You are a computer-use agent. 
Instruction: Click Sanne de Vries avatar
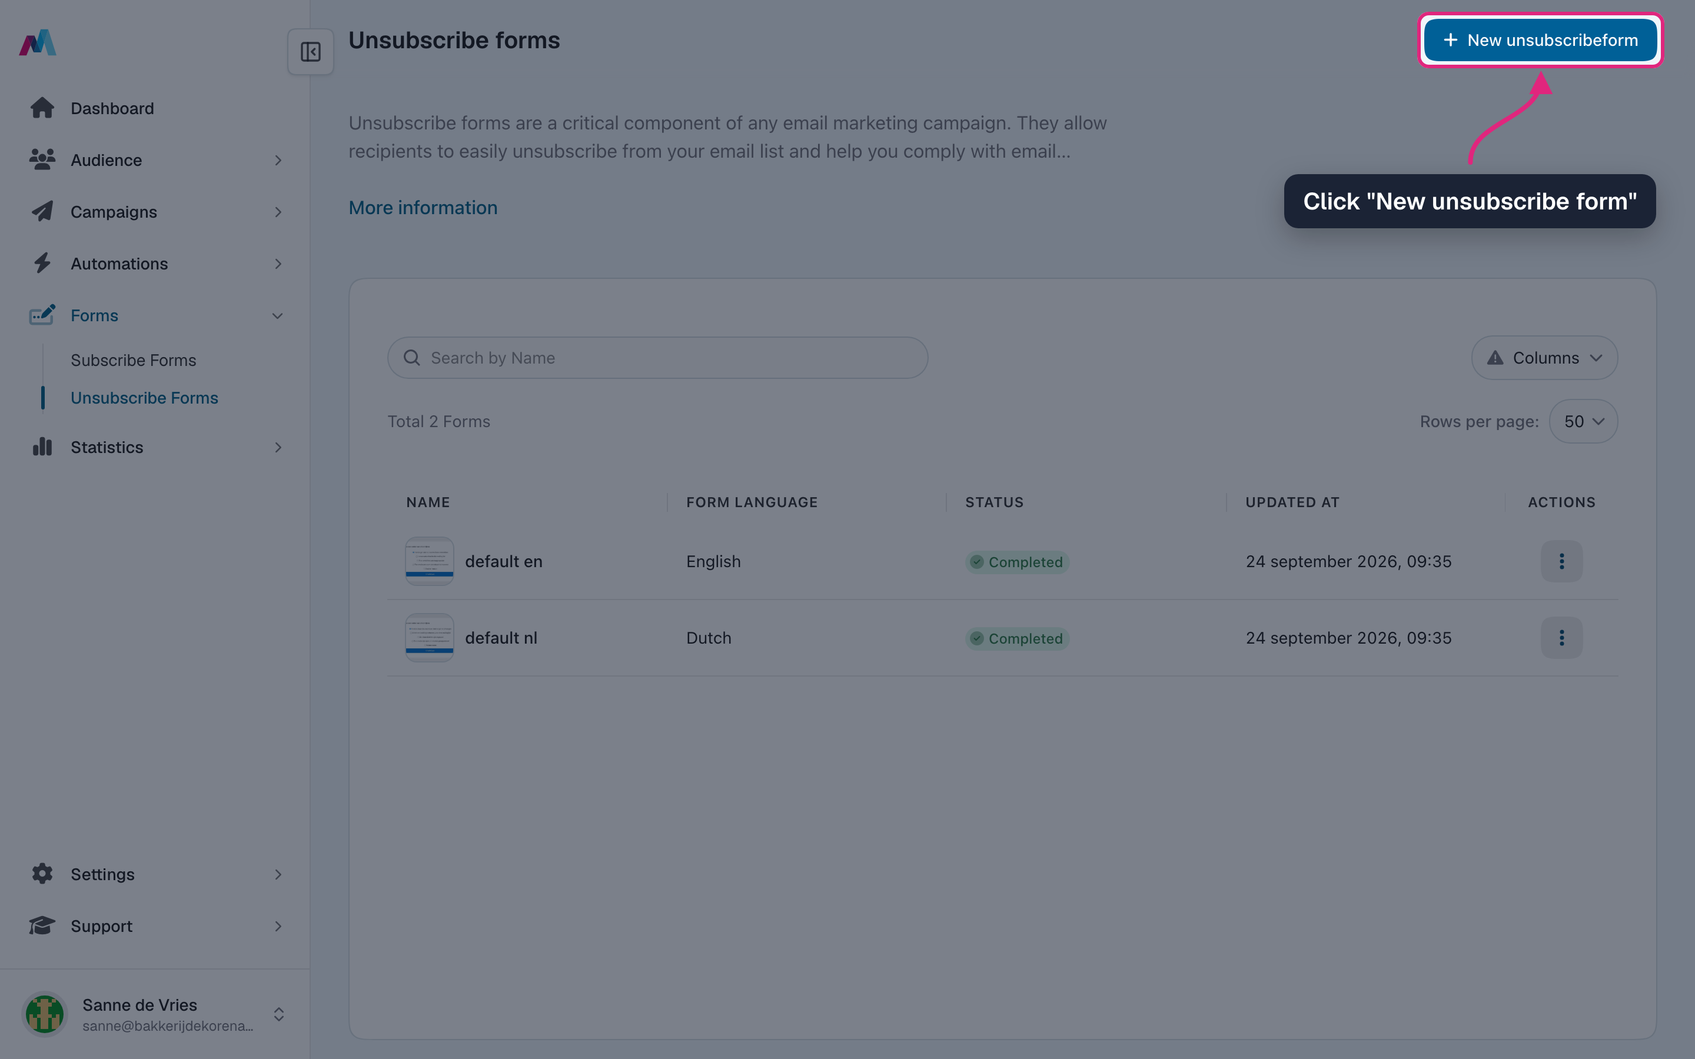tap(45, 1014)
